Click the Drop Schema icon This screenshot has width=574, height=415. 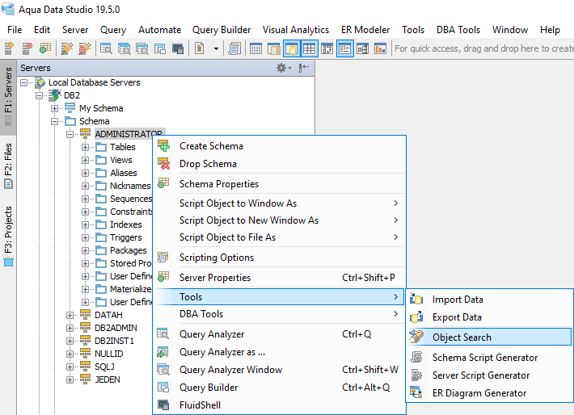164,164
